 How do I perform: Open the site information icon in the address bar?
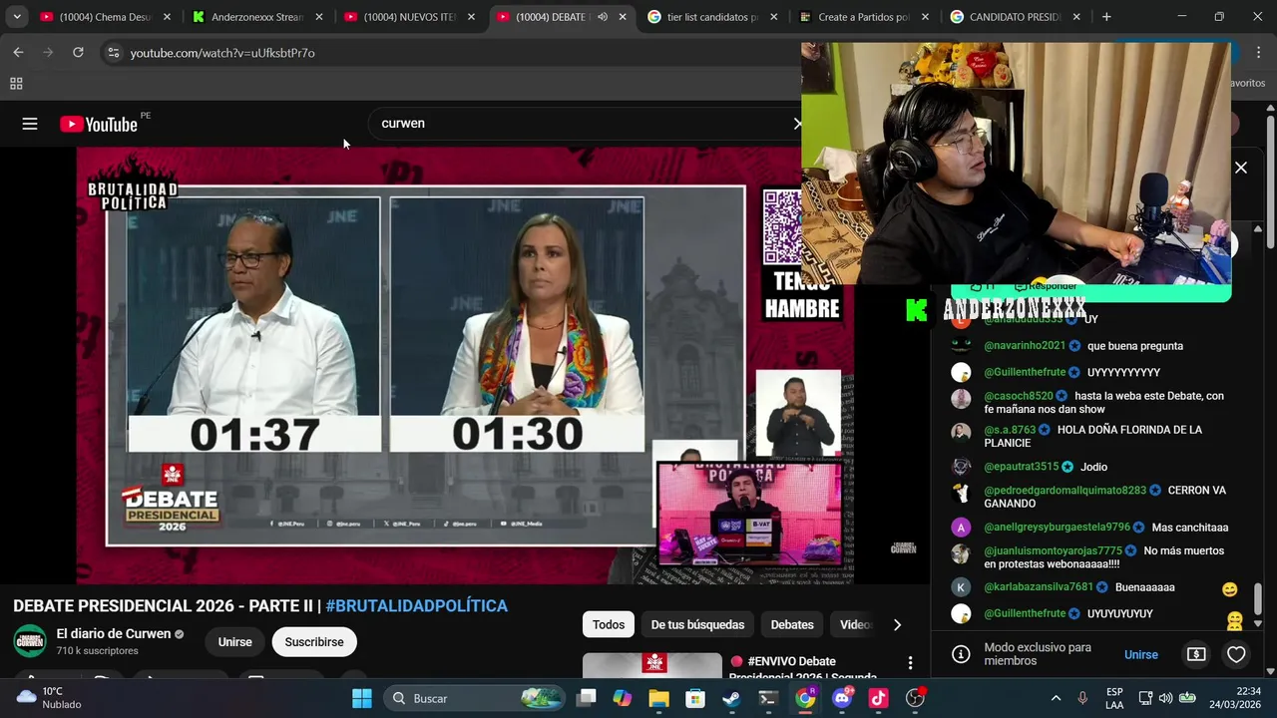pos(113,53)
